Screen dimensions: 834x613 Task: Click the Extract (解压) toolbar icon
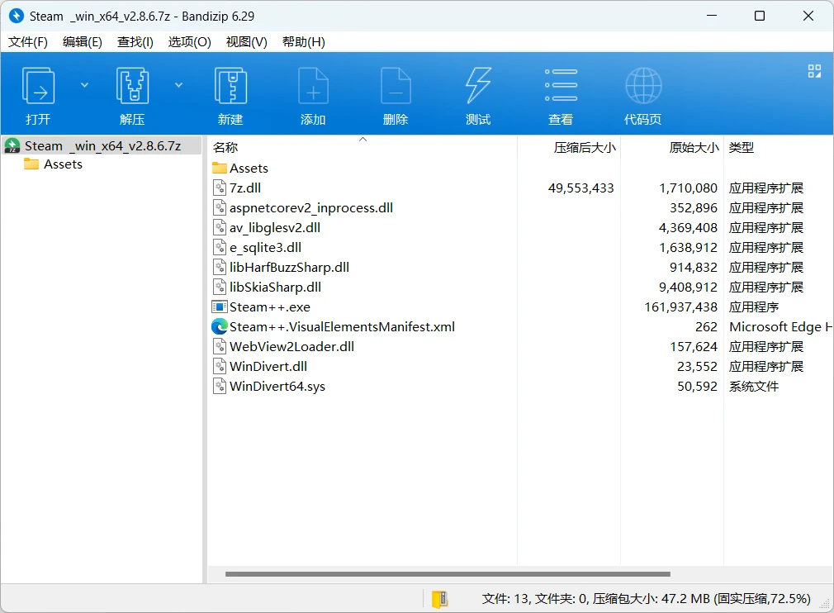pos(132,86)
